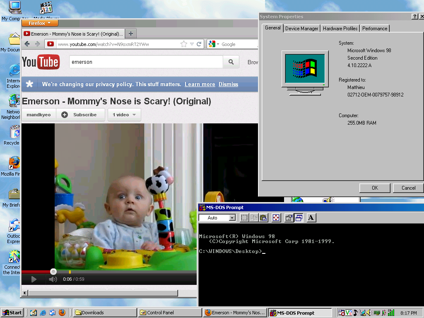Screen dimensions: 424x318
Task: Open MS-DOS Prompt properties via toolbar icon
Action: click(x=289, y=217)
